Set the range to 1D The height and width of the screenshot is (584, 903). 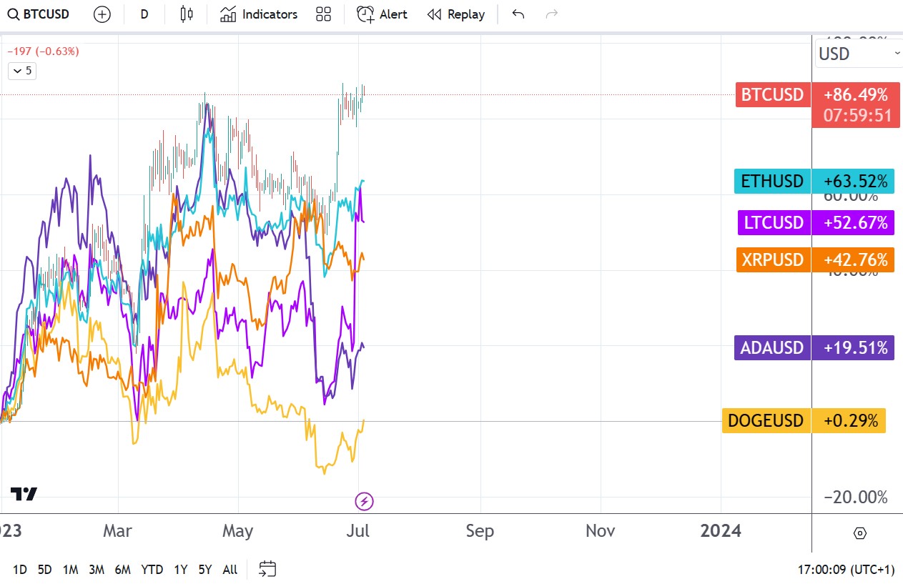click(20, 570)
